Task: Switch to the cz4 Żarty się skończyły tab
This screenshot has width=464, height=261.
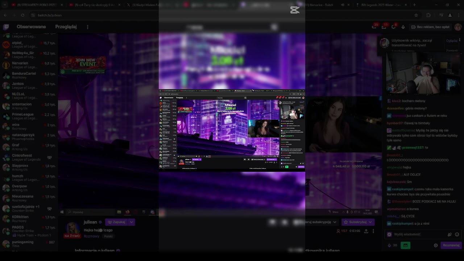Action: [x=95, y=5]
